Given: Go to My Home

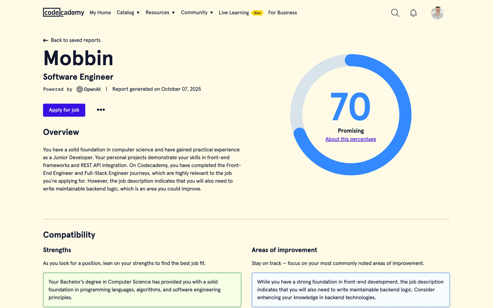Looking at the screenshot, I should coord(100,13).
